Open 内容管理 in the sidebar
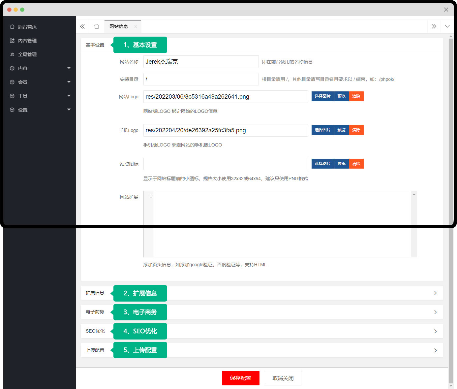Screen dimensions: 457x389 click(27, 41)
